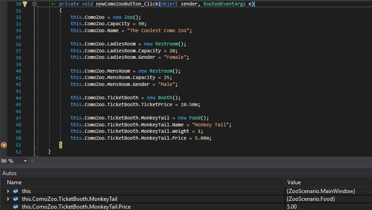Click the cube icon beside the MonkeyTail variable

pyautogui.click(x=16, y=199)
